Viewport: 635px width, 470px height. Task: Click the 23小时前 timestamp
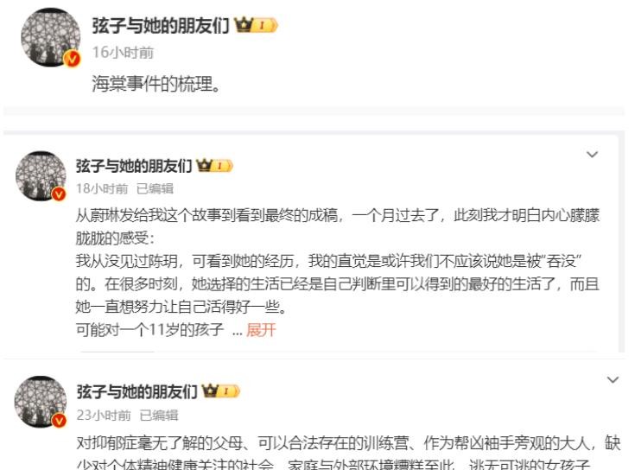click(104, 416)
